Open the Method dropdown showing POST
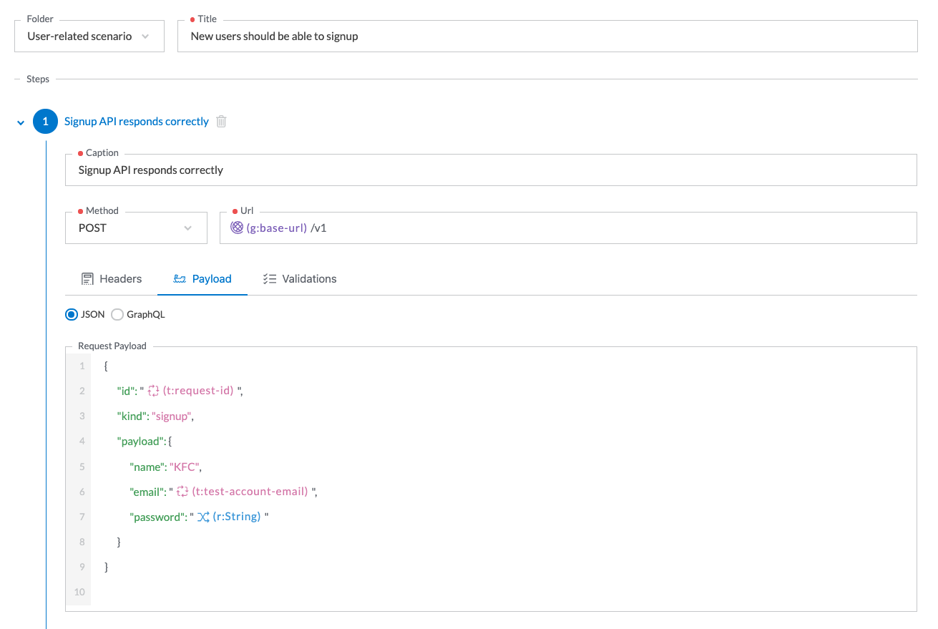Screen dimensions: 938x629 point(136,228)
